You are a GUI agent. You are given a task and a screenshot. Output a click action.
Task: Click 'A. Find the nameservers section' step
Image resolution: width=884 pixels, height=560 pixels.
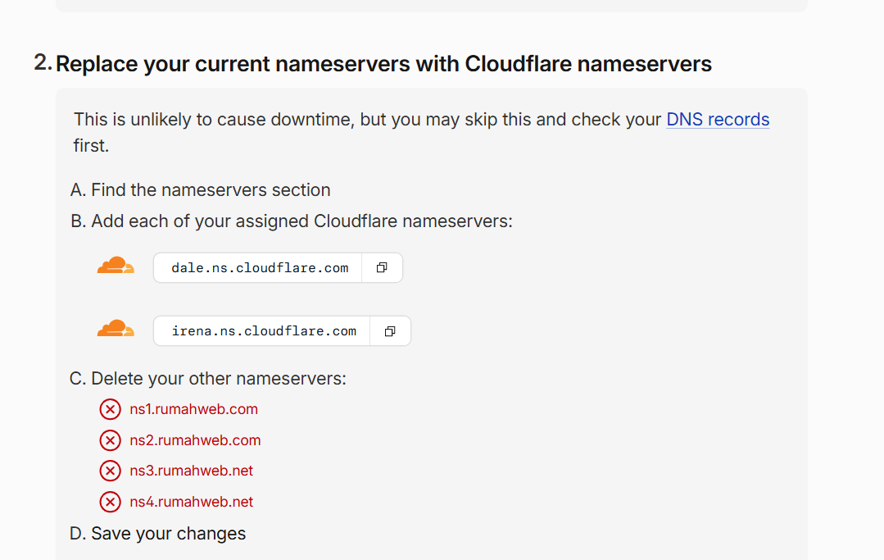[x=200, y=190]
